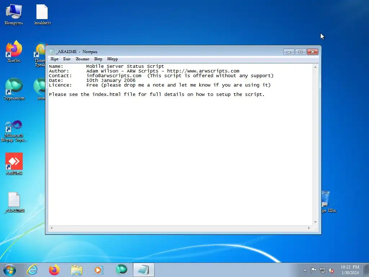Click the Notepad title bar document icon
The image size is (369, 277).
[x=52, y=52]
